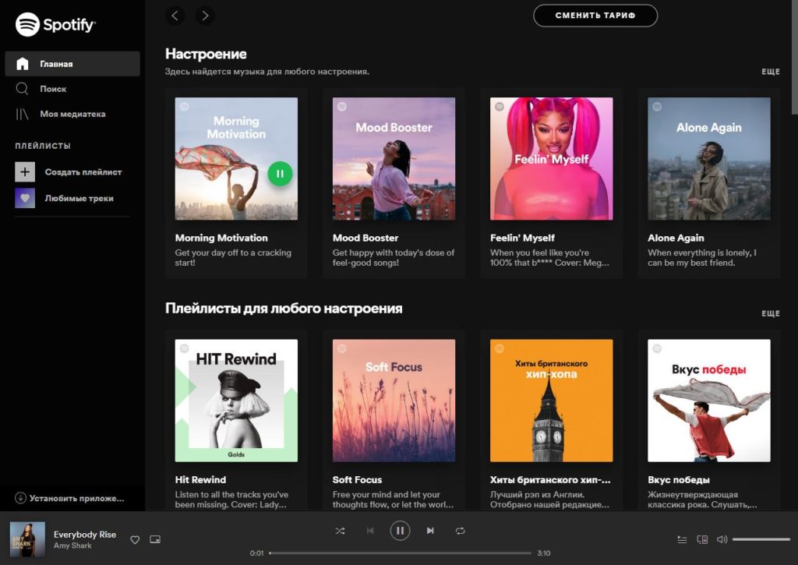Open the play queue icon

683,539
